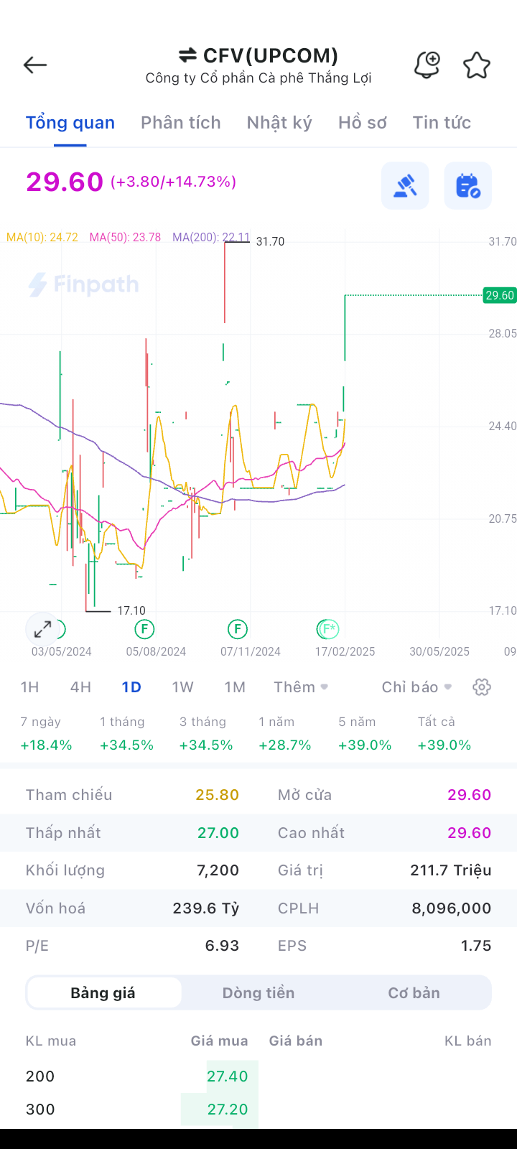This screenshot has width=517, height=1149.
Task: Tap the Vốn hoá value 239.6 Tỷ
Action: click(206, 908)
